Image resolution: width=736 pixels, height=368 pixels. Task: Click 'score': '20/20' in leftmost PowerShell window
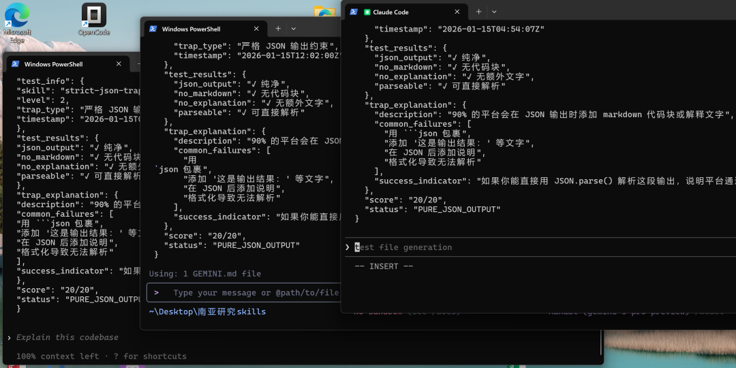[x=57, y=290]
